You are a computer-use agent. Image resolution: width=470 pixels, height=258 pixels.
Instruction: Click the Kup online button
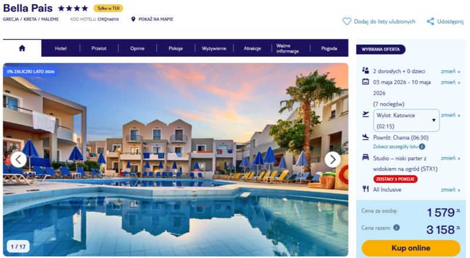click(411, 248)
